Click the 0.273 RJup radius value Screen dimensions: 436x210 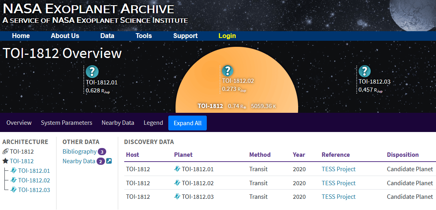[234, 89]
